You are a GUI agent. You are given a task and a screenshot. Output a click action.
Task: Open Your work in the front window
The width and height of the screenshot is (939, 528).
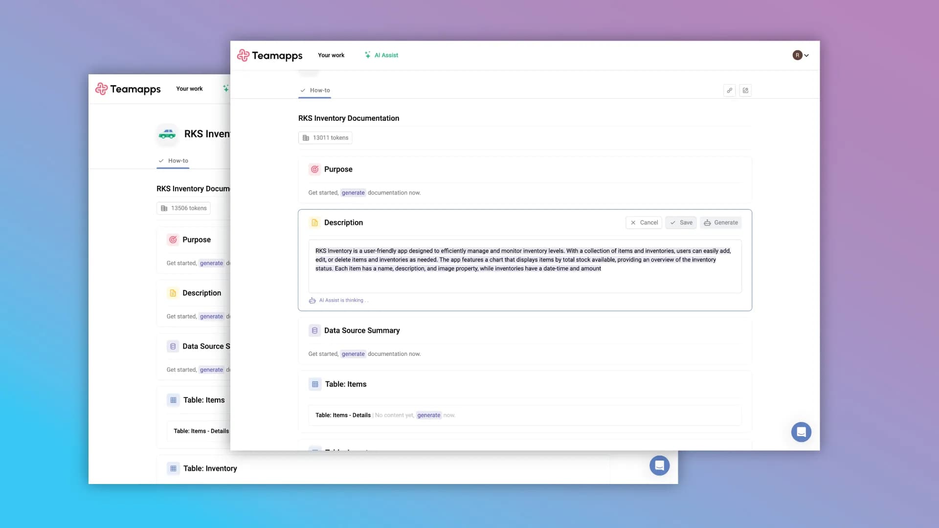click(x=331, y=55)
